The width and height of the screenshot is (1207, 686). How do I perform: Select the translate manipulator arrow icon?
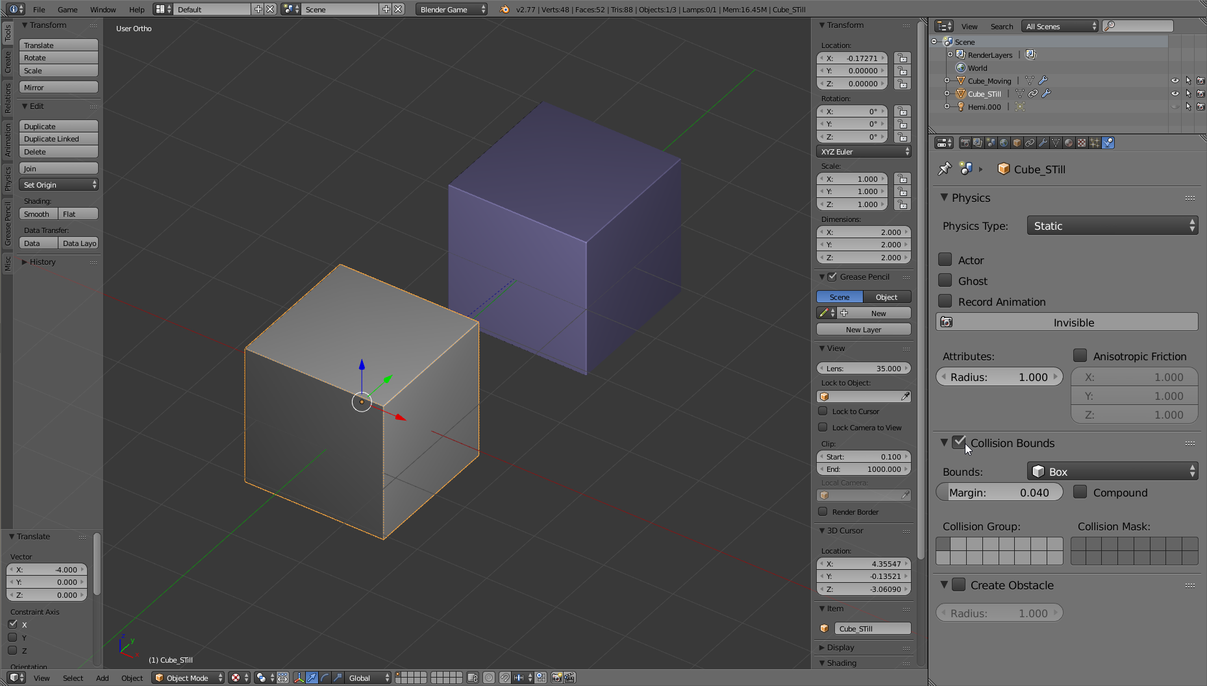point(312,678)
